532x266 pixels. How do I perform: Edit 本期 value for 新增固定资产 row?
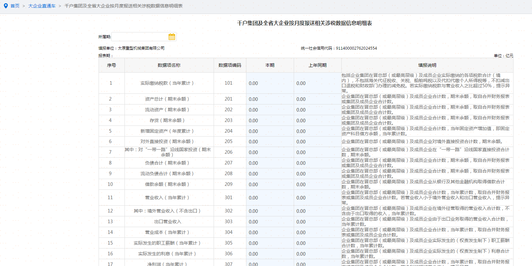pyautogui.click(x=270, y=131)
